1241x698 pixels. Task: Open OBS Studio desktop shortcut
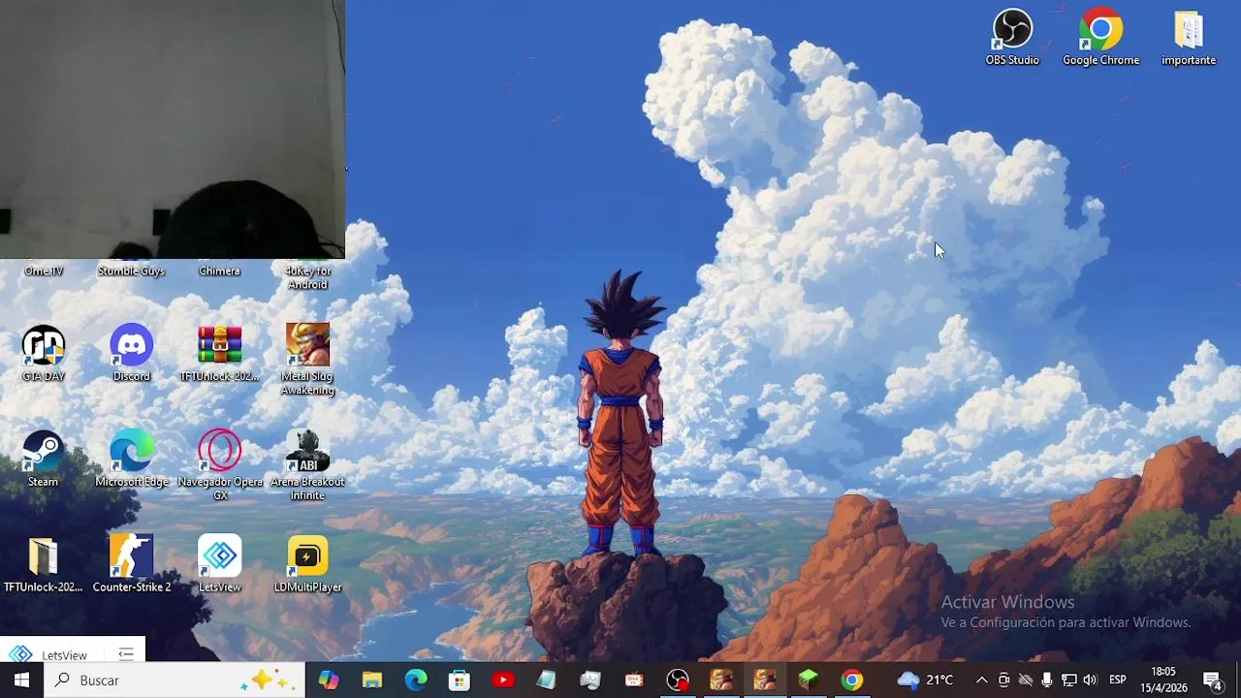(1012, 38)
